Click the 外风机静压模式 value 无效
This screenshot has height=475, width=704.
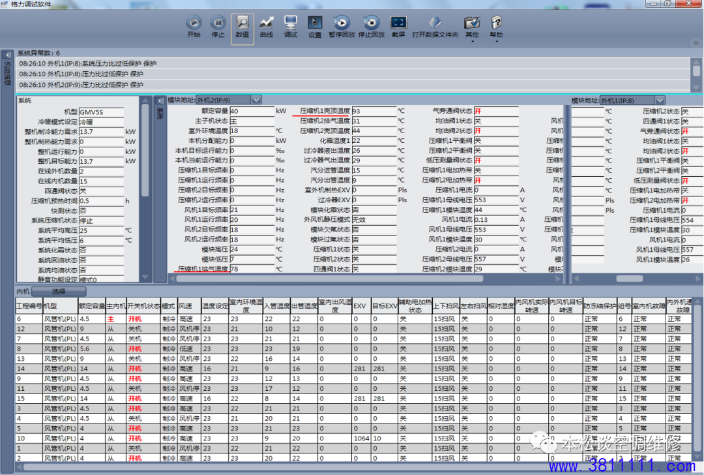click(x=374, y=220)
